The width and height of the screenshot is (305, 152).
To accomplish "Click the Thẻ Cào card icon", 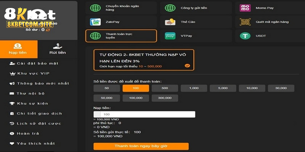I will click(170, 22).
